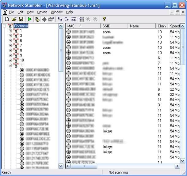Switch to small icons view
Image resolution: width=187 pixels, height=176 pixels.
(x=67, y=19)
